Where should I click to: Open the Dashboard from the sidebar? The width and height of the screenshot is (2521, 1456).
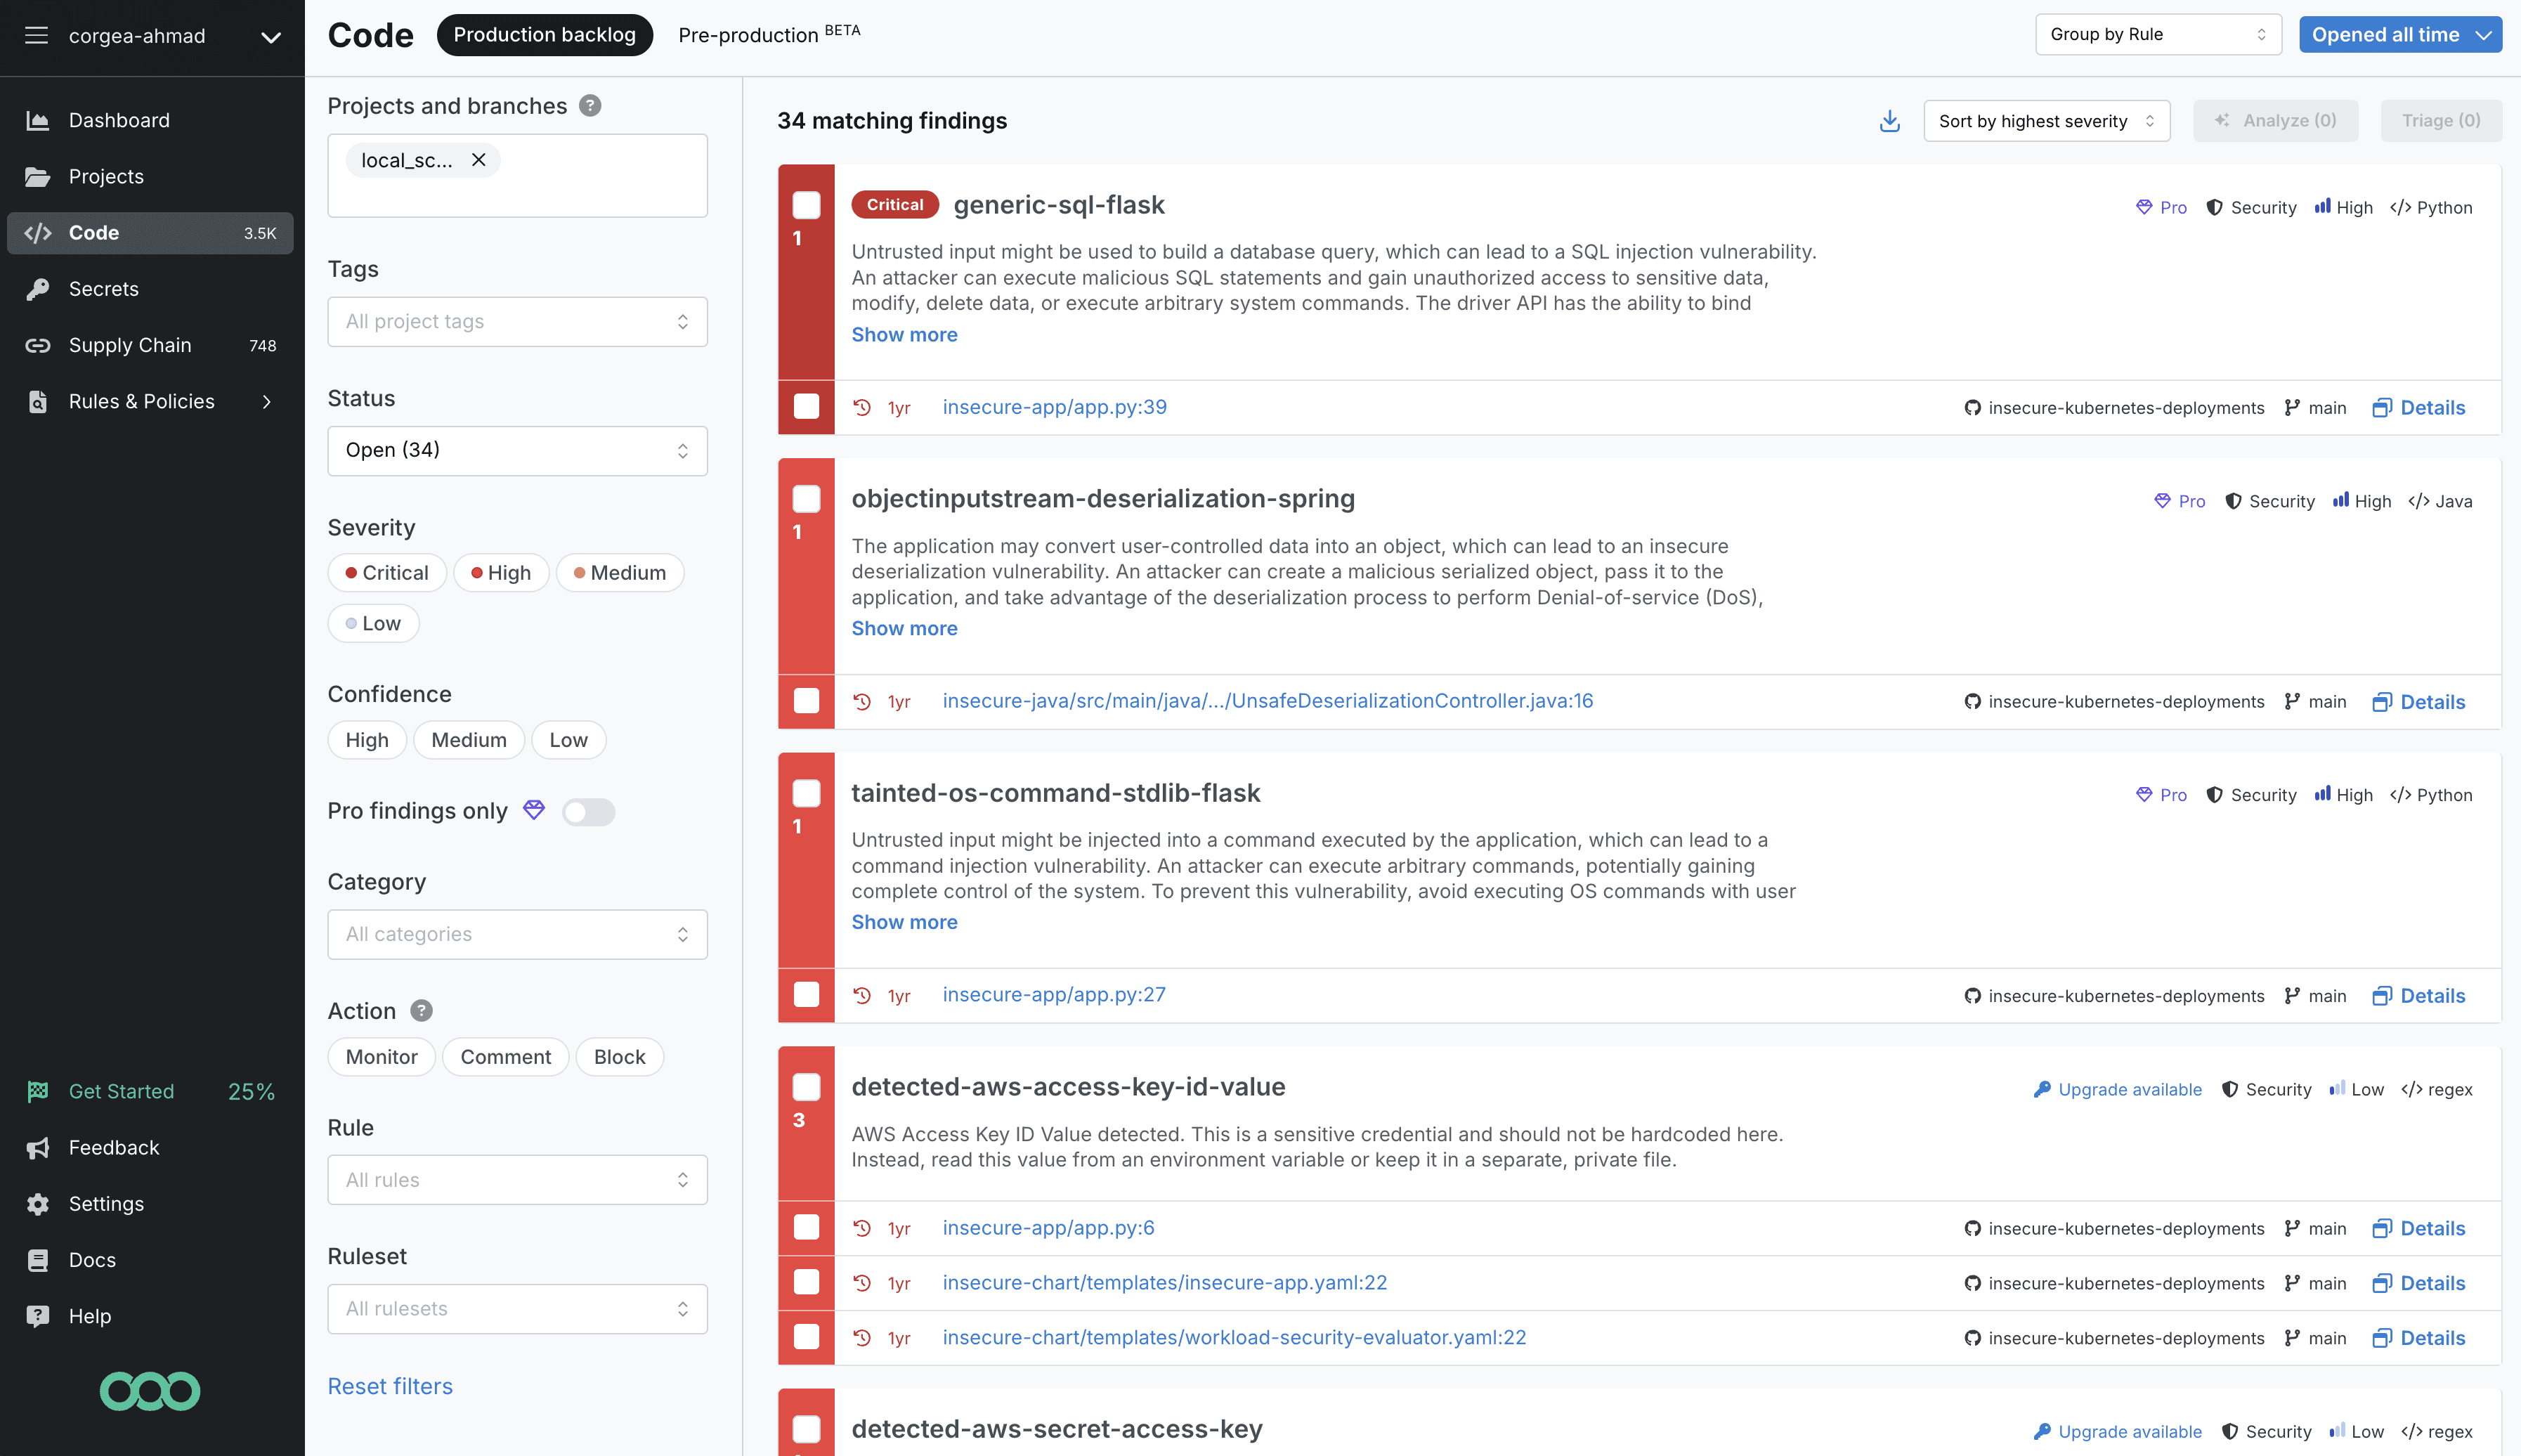coord(119,120)
